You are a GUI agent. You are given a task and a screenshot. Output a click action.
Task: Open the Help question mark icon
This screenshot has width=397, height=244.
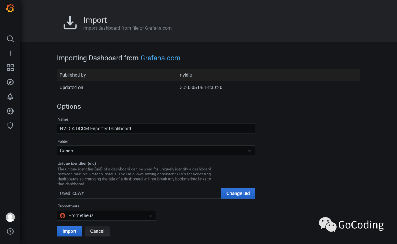(10, 231)
